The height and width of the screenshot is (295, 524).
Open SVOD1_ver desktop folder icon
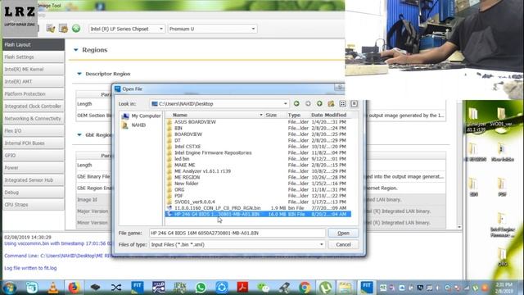503,117
